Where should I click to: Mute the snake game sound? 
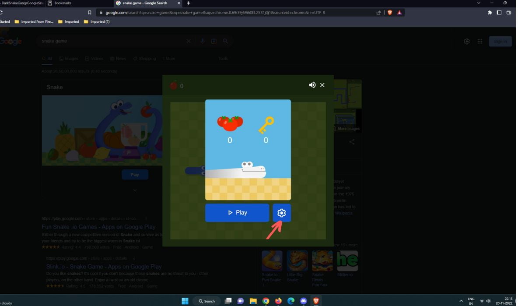(x=312, y=85)
